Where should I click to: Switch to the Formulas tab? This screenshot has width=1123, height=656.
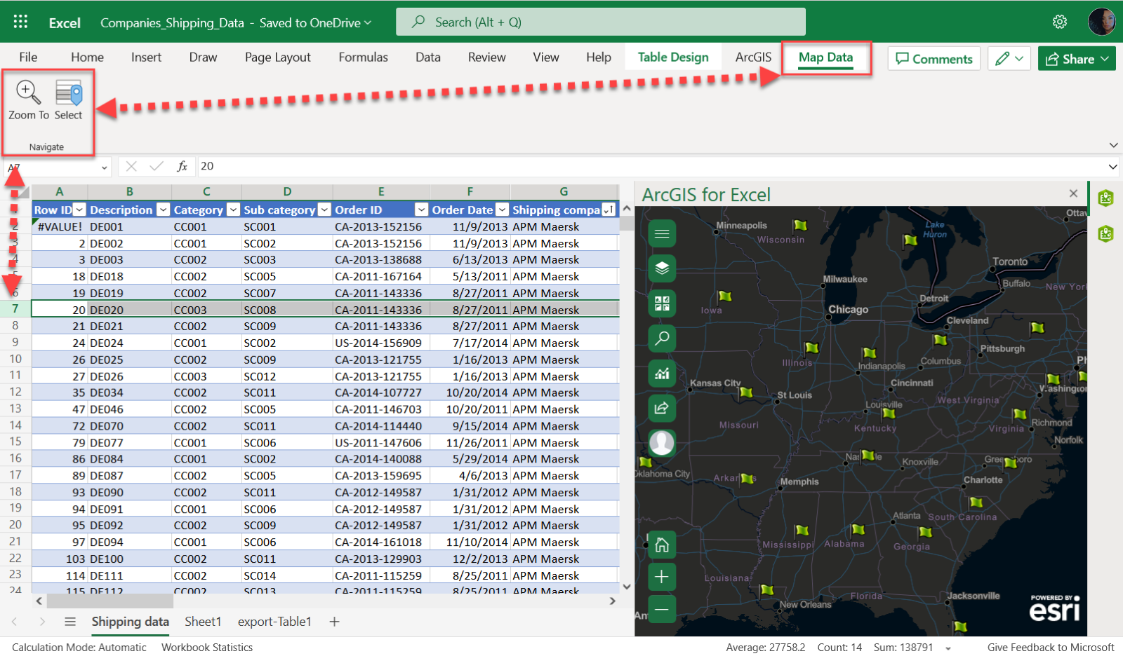click(x=363, y=57)
